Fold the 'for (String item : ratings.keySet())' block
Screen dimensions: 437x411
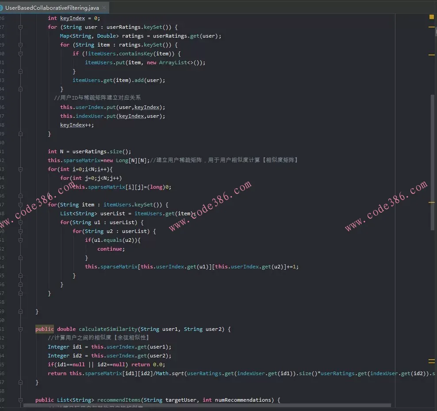(x=21, y=45)
